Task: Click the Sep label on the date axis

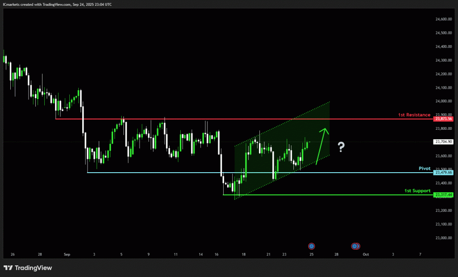Action: click(x=67, y=255)
